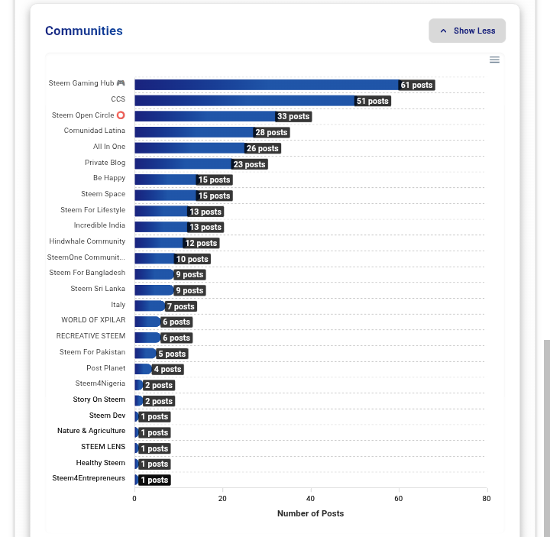Select the Be Happy bar
The width and height of the screenshot is (550, 537).
tap(166, 180)
